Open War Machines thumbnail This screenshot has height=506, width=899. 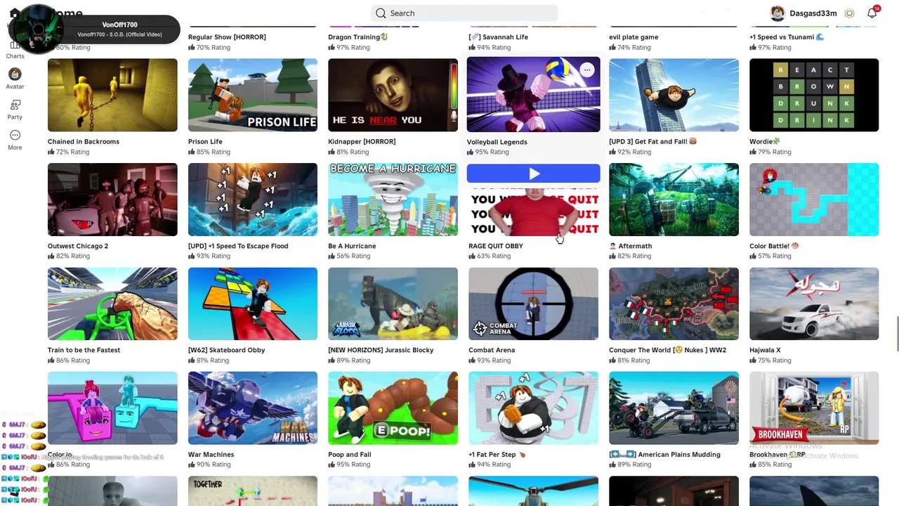click(253, 408)
